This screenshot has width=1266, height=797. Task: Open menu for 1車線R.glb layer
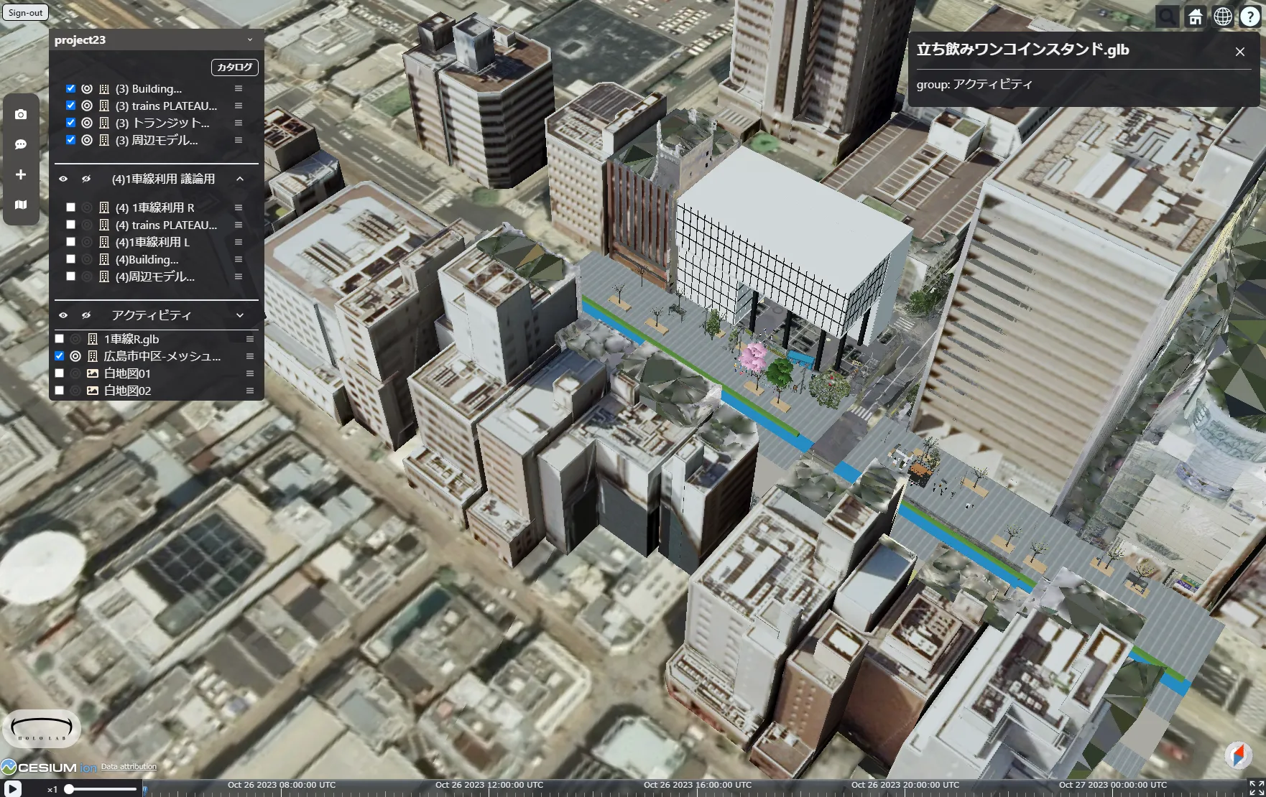250,339
